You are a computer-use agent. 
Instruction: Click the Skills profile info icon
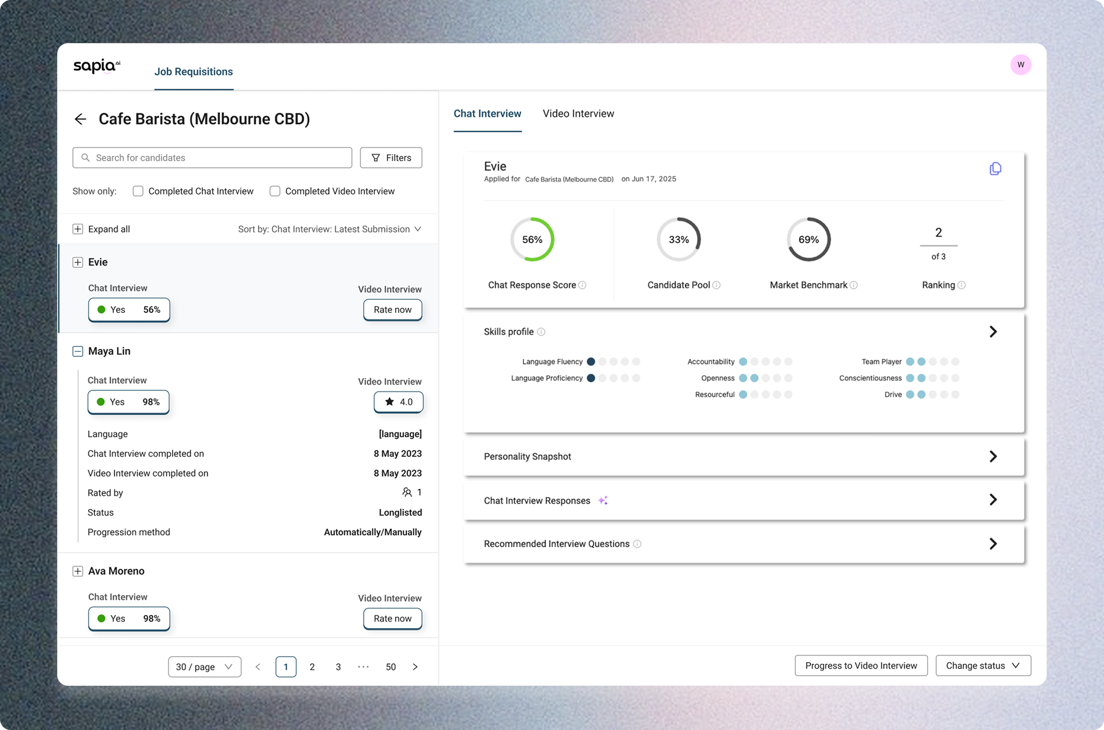coord(541,332)
